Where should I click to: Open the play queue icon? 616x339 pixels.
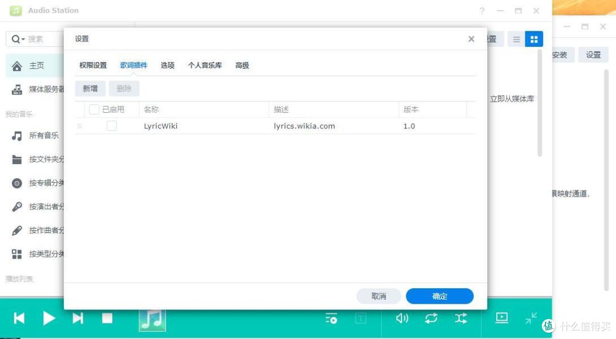331,318
